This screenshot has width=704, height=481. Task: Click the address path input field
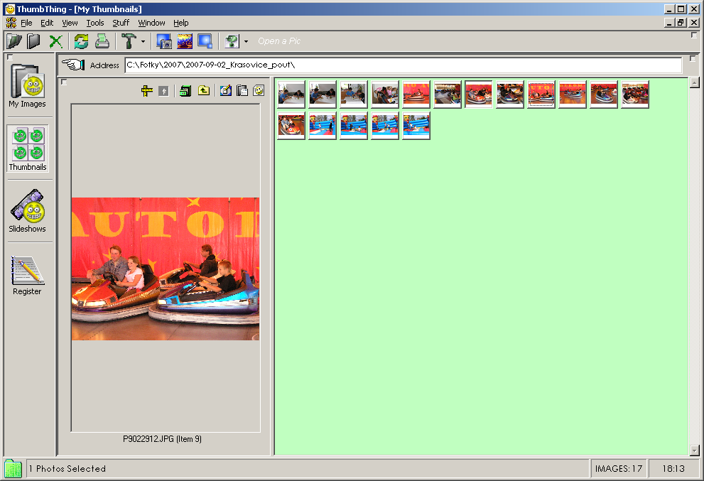(404, 65)
